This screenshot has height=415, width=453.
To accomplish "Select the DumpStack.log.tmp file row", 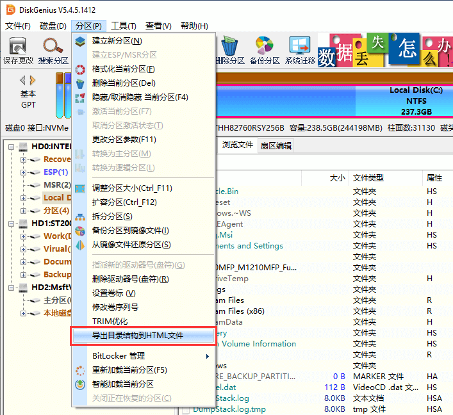I will [316, 409].
